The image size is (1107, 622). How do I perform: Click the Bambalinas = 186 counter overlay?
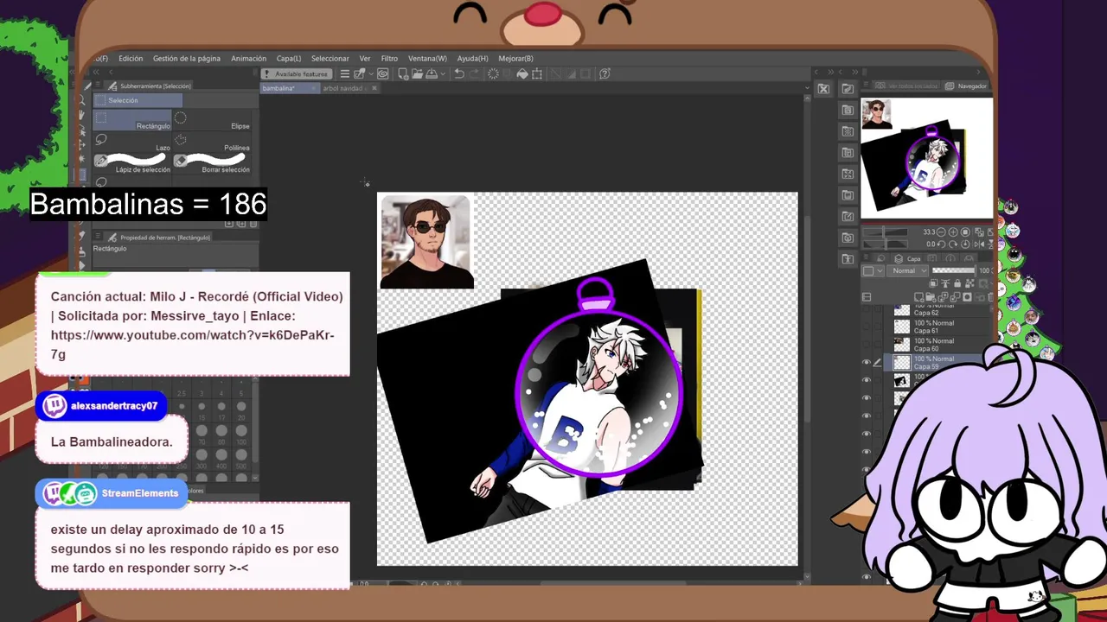click(x=148, y=204)
